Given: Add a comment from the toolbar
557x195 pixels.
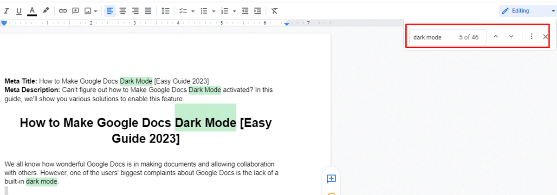Looking at the screenshot, I should tap(76, 11).
